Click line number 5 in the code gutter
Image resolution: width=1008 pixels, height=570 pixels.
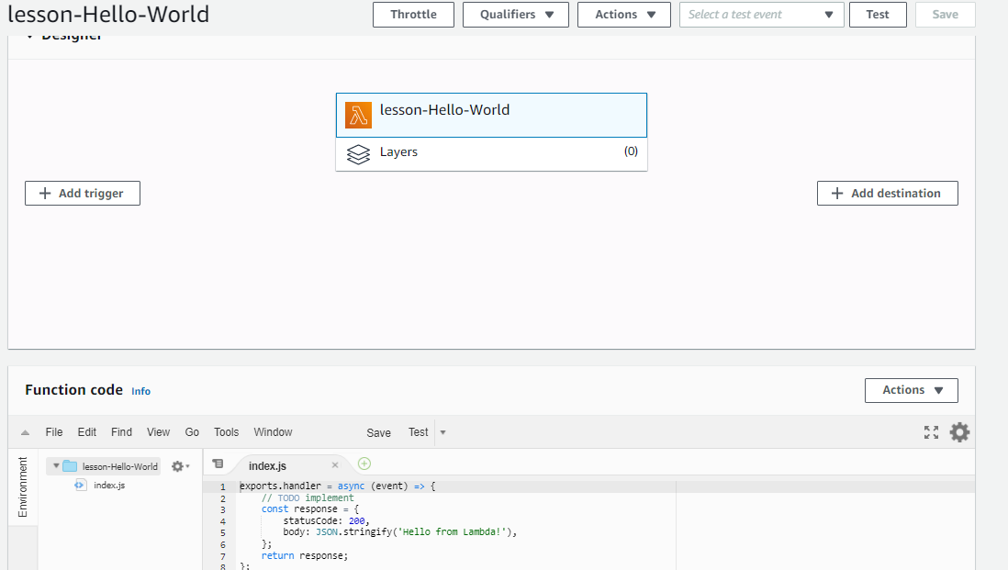pyautogui.click(x=222, y=532)
